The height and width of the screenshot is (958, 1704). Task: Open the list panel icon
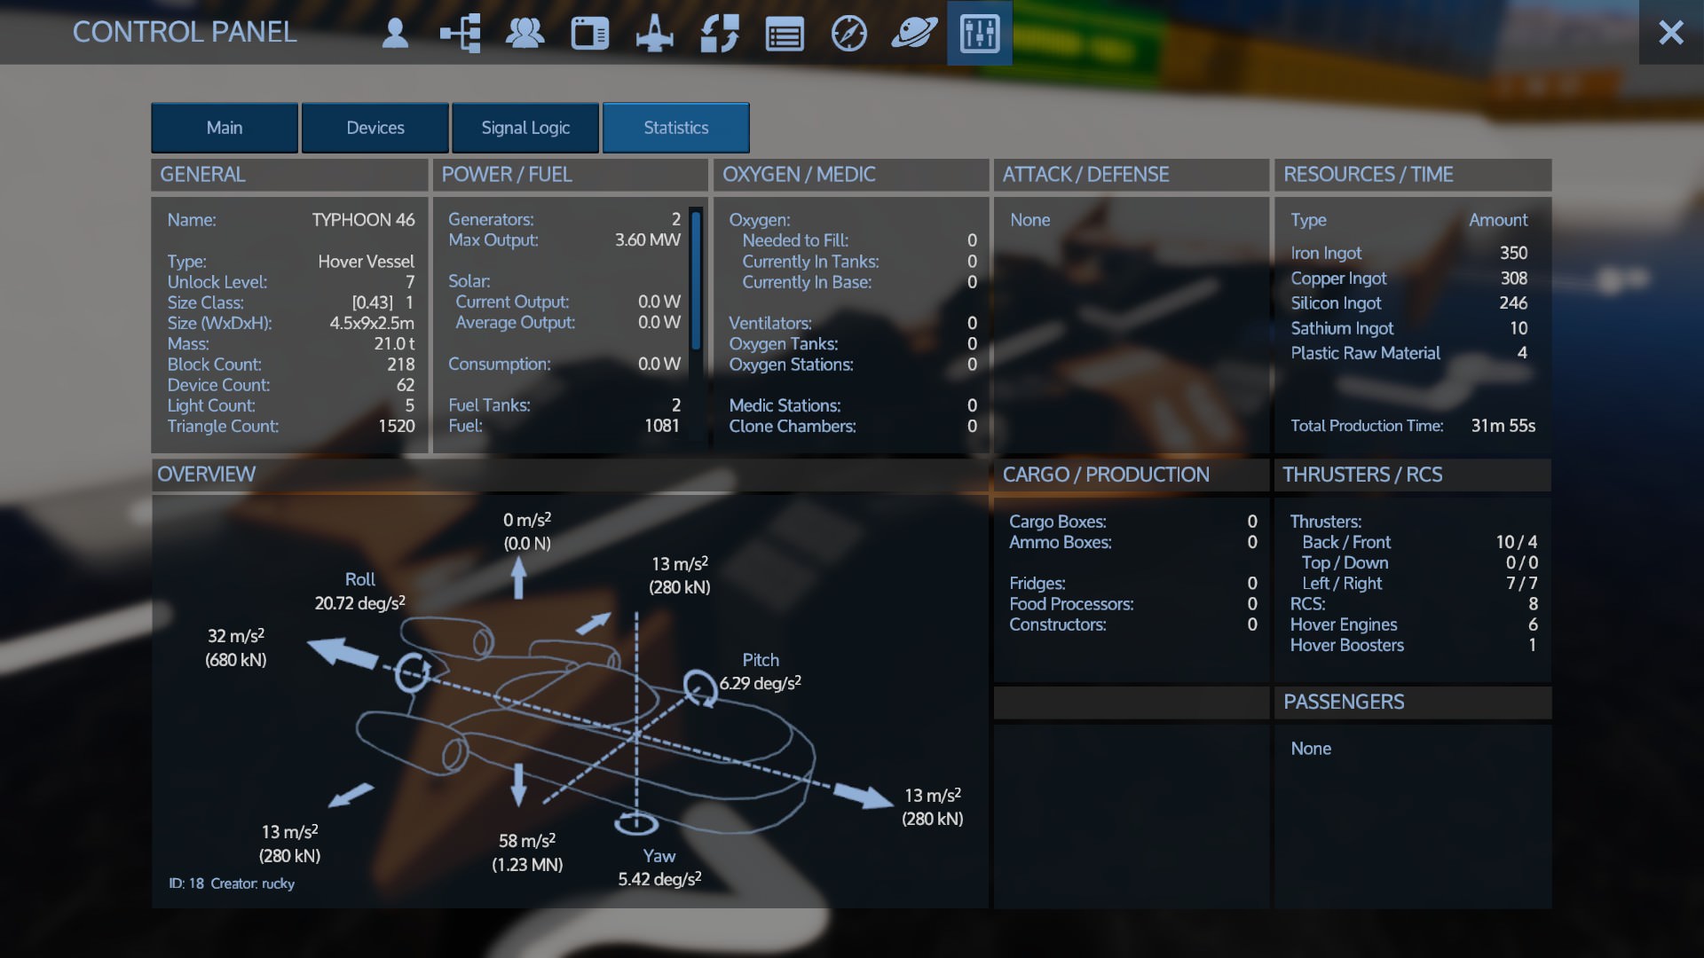pos(785,34)
